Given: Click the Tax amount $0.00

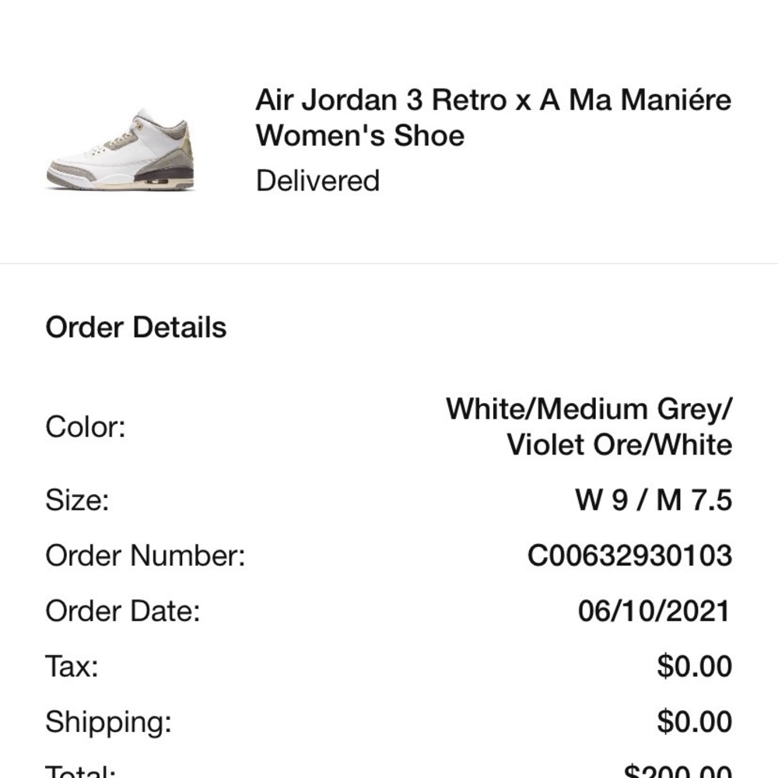Looking at the screenshot, I should (694, 667).
